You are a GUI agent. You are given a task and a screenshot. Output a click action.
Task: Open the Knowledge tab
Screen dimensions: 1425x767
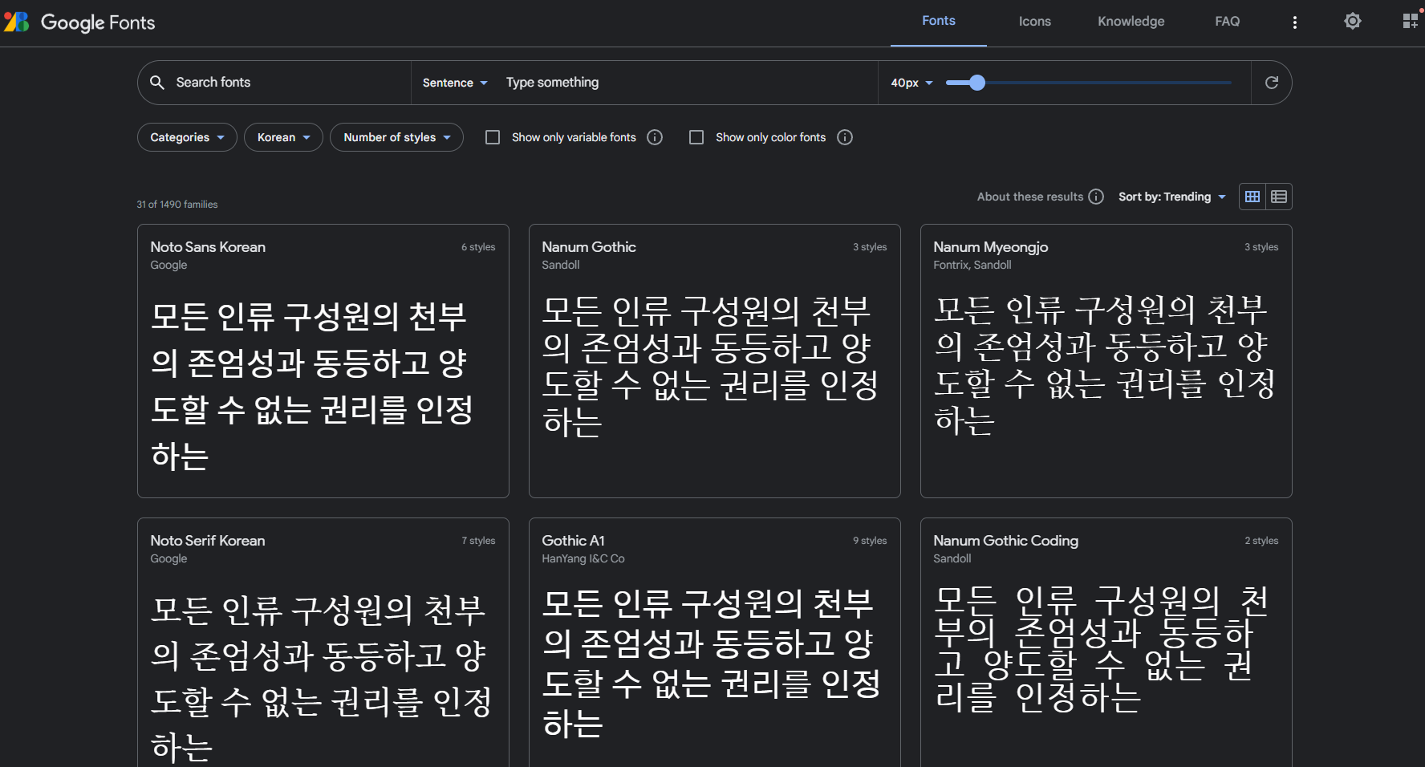1131,22
